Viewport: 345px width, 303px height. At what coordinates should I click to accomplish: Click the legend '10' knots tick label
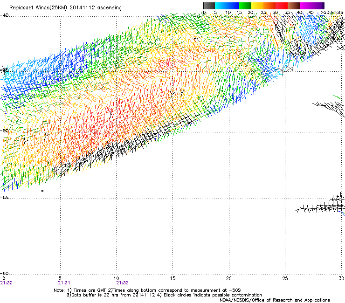pos(228,13)
